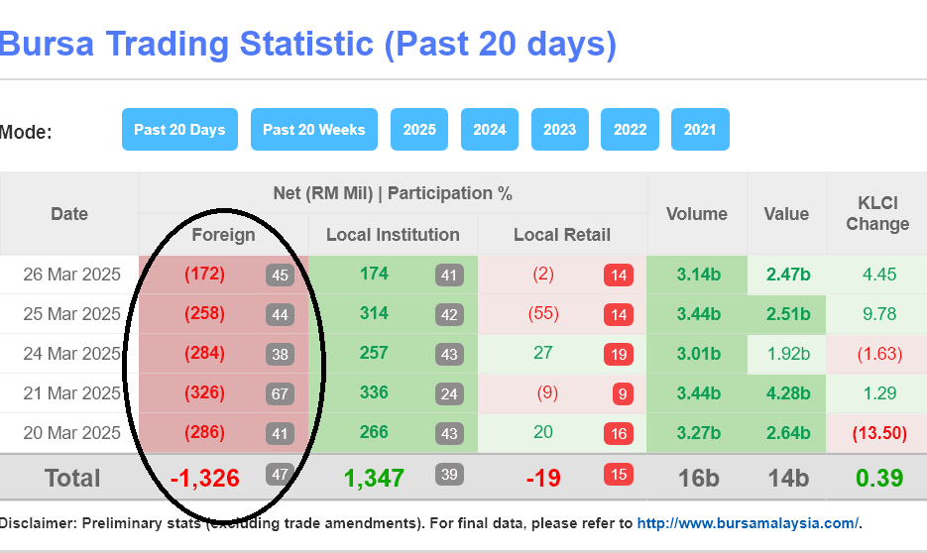927x553 pixels.
Task: Click local retail net value (55)
Action: (x=543, y=313)
